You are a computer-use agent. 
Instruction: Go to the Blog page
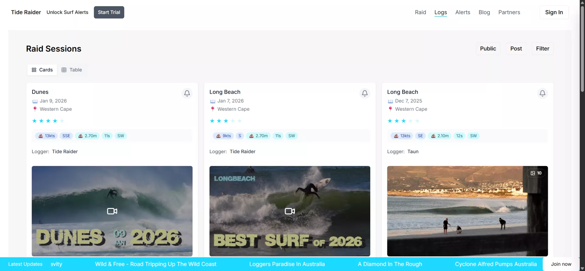click(x=484, y=12)
